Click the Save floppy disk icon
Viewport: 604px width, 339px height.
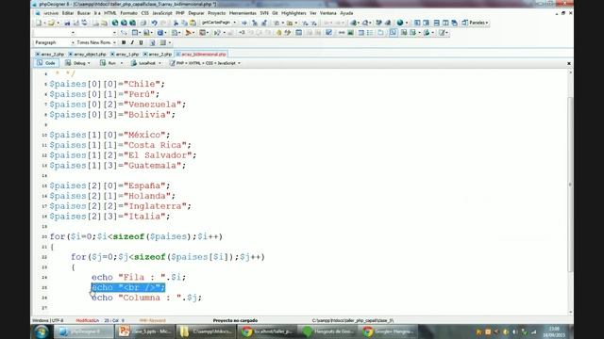[67, 23]
